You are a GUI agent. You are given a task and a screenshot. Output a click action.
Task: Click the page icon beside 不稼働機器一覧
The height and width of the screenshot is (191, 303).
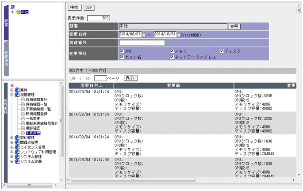23,109
